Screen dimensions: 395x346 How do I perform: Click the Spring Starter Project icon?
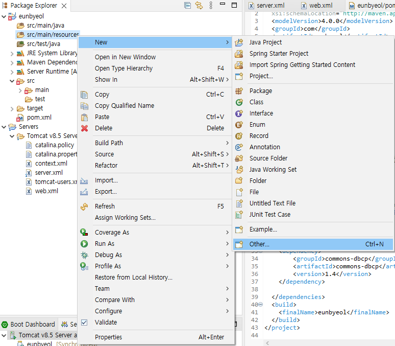pyautogui.click(x=239, y=54)
